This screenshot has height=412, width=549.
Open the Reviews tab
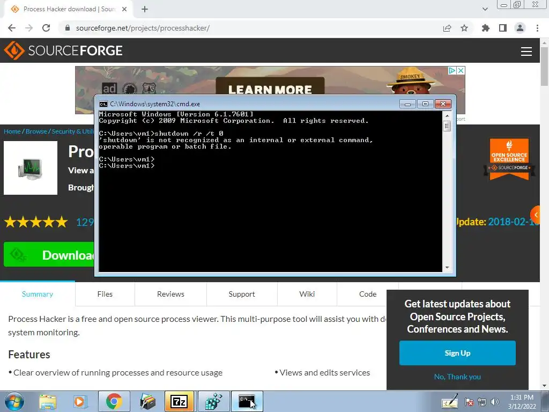click(x=170, y=294)
